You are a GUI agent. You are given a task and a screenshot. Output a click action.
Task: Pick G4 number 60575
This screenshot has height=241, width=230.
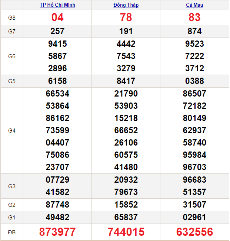[126, 155]
